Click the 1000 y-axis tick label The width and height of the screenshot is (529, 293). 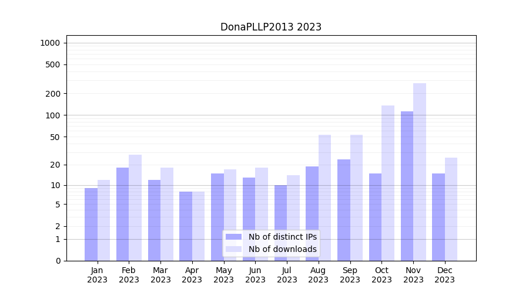(x=50, y=43)
